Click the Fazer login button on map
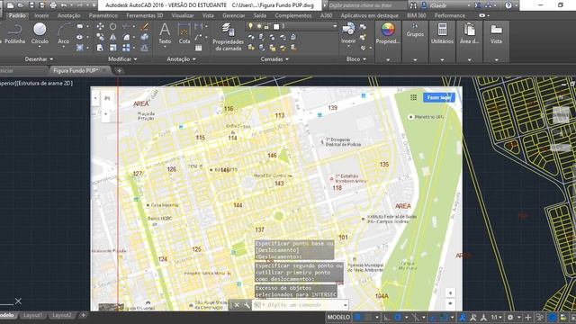This screenshot has width=576, height=324. click(x=439, y=98)
